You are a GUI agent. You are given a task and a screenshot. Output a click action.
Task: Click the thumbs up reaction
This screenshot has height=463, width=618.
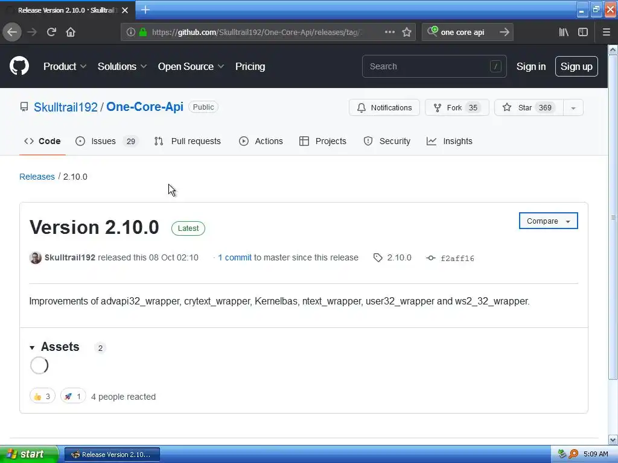[x=42, y=397]
